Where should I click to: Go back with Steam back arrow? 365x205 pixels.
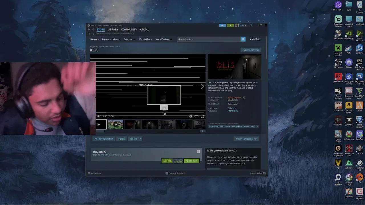[x=89, y=30]
